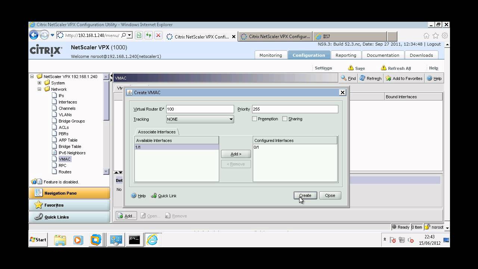Click the Priority input field
Image resolution: width=478 pixels, height=269 pixels.
295,109
